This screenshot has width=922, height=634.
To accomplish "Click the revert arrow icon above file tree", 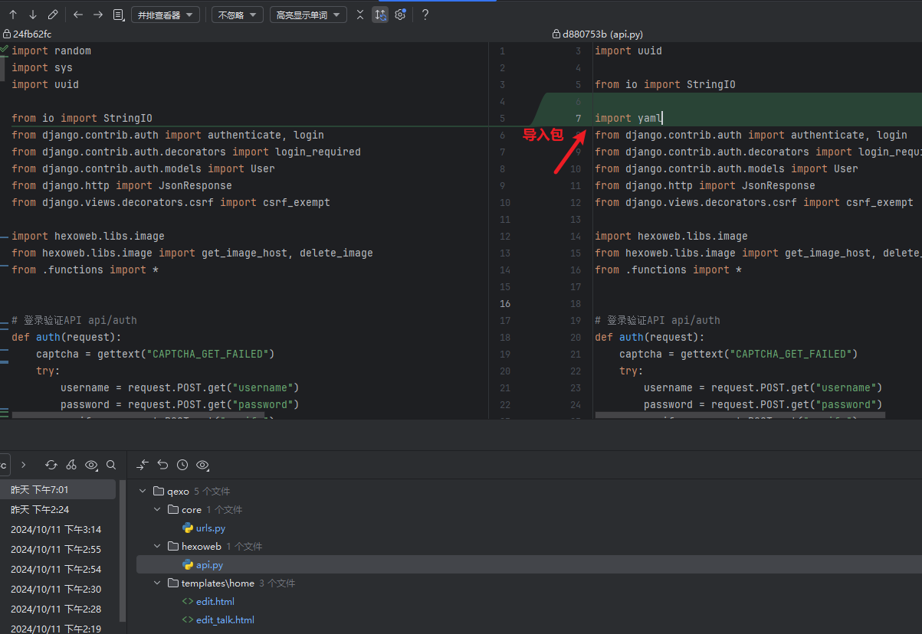I will click(162, 465).
